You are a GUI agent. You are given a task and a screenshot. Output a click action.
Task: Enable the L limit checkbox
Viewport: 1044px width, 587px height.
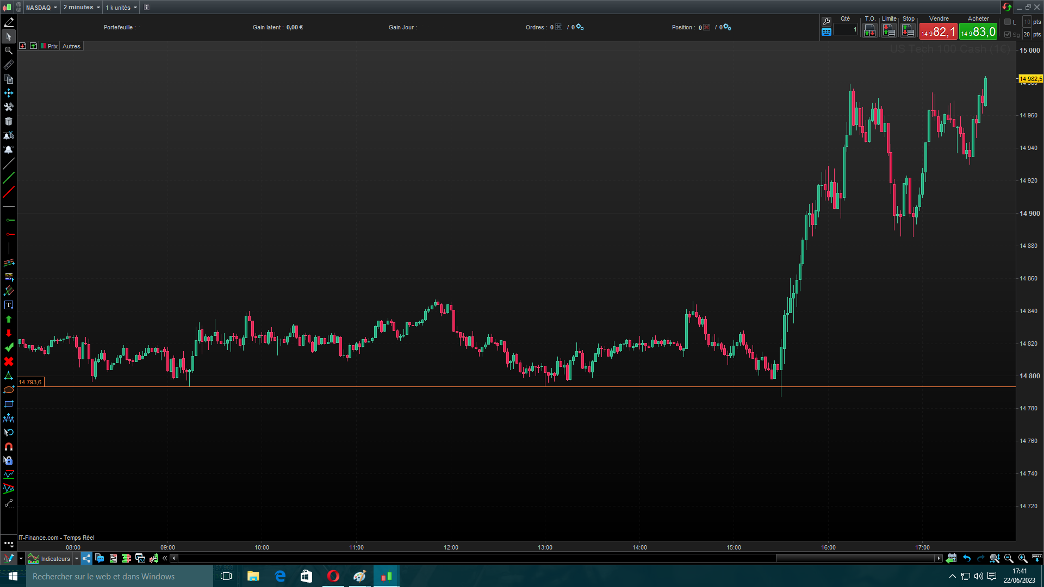[x=1008, y=22]
